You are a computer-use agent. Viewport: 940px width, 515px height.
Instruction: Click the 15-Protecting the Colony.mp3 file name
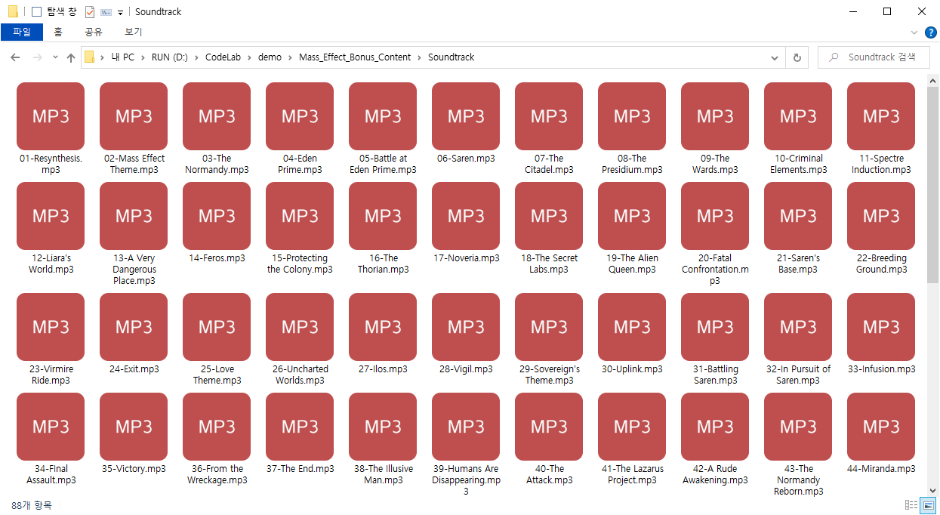(x=300, y=264)
